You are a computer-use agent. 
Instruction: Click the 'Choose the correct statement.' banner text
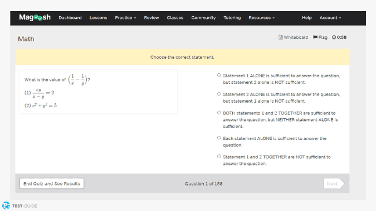[182, 57]
